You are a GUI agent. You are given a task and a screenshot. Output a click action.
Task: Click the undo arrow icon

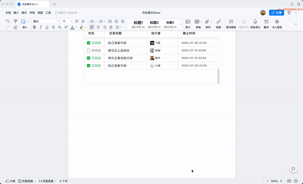(8, 21)
